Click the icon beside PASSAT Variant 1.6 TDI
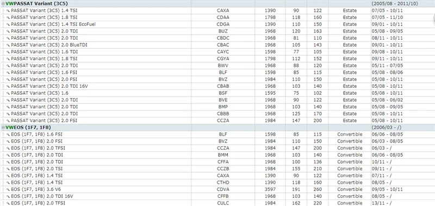Viewport: 435px width, 206px height. point(8,51)
